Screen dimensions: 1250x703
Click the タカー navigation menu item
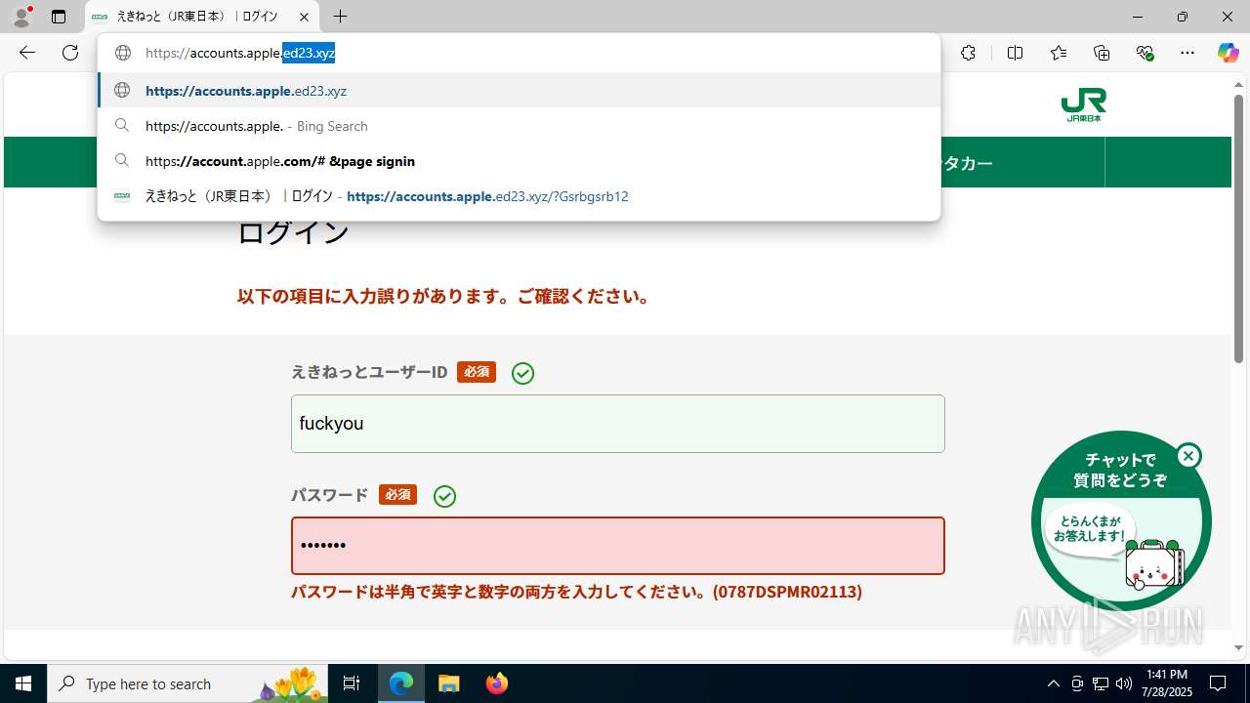click(x=967, y=163)
